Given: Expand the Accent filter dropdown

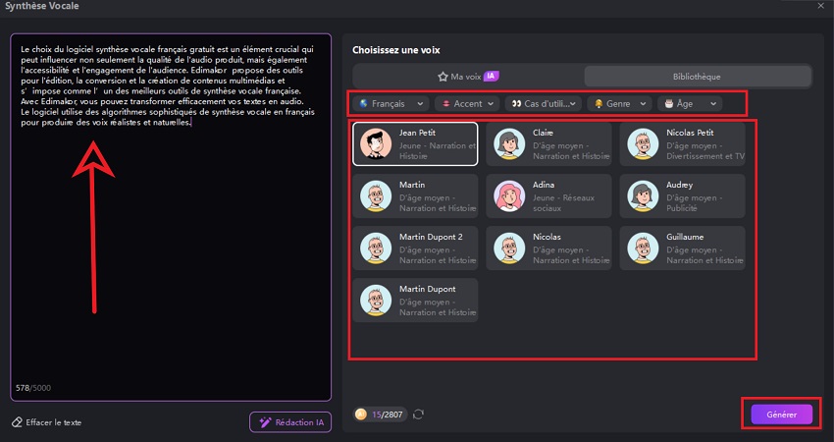Looking at the screenshot, I should coord(467,103).
